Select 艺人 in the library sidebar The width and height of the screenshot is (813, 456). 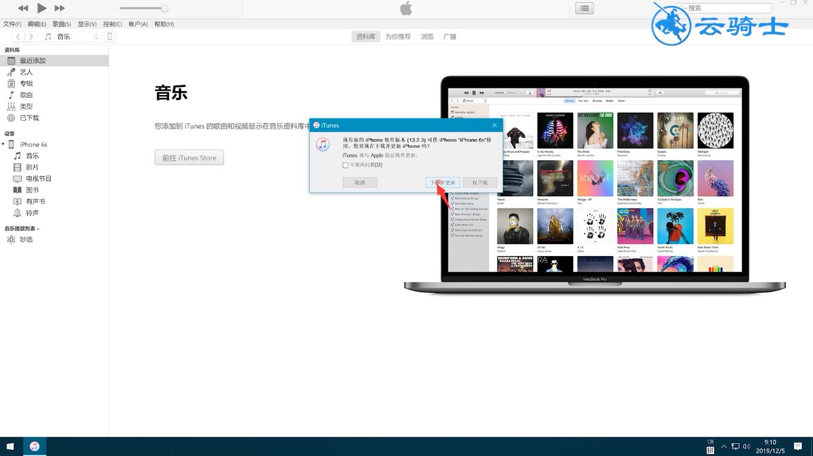pyautogui.click(x=54, y=72)
